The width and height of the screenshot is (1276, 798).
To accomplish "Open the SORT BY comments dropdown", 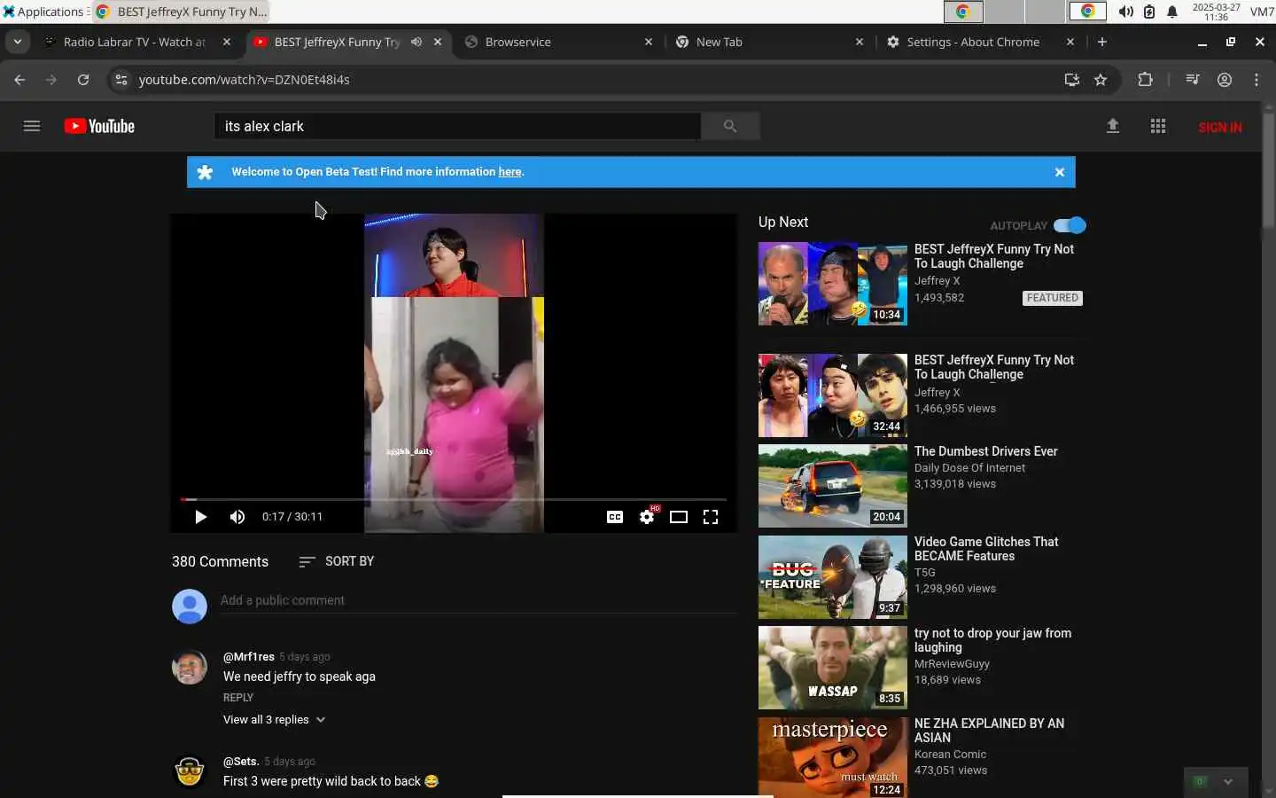I will pyautogui.click(x=337, y=561).
